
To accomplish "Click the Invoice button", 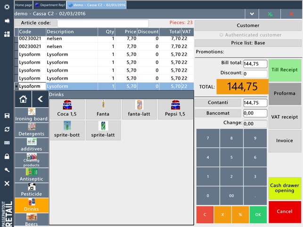I will (x=285, y=141).
